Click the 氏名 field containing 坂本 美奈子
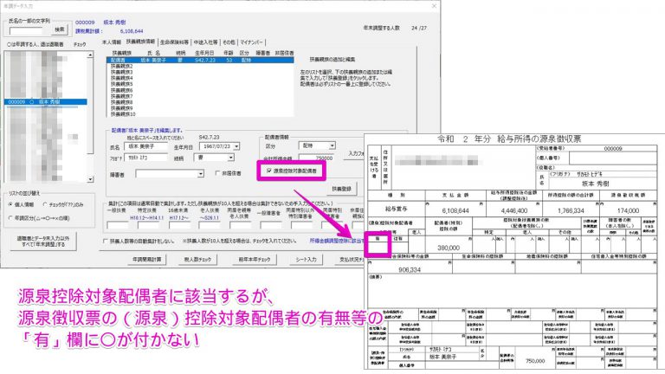The width and height of the screenshot is (665, 374). click(x=145, y=146)
